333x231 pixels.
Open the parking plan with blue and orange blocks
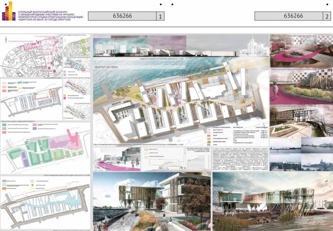(x=31, y=100)
